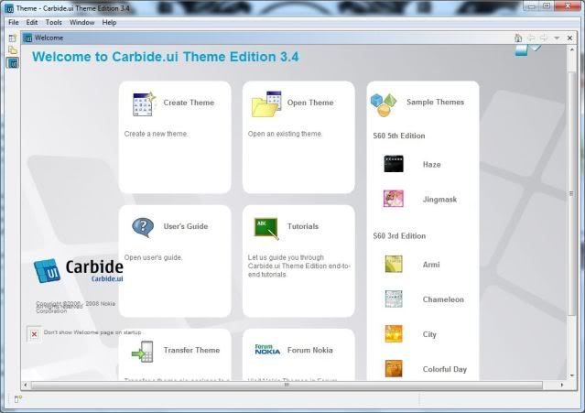Click the Open Theme folder icon

coord(266,103)
